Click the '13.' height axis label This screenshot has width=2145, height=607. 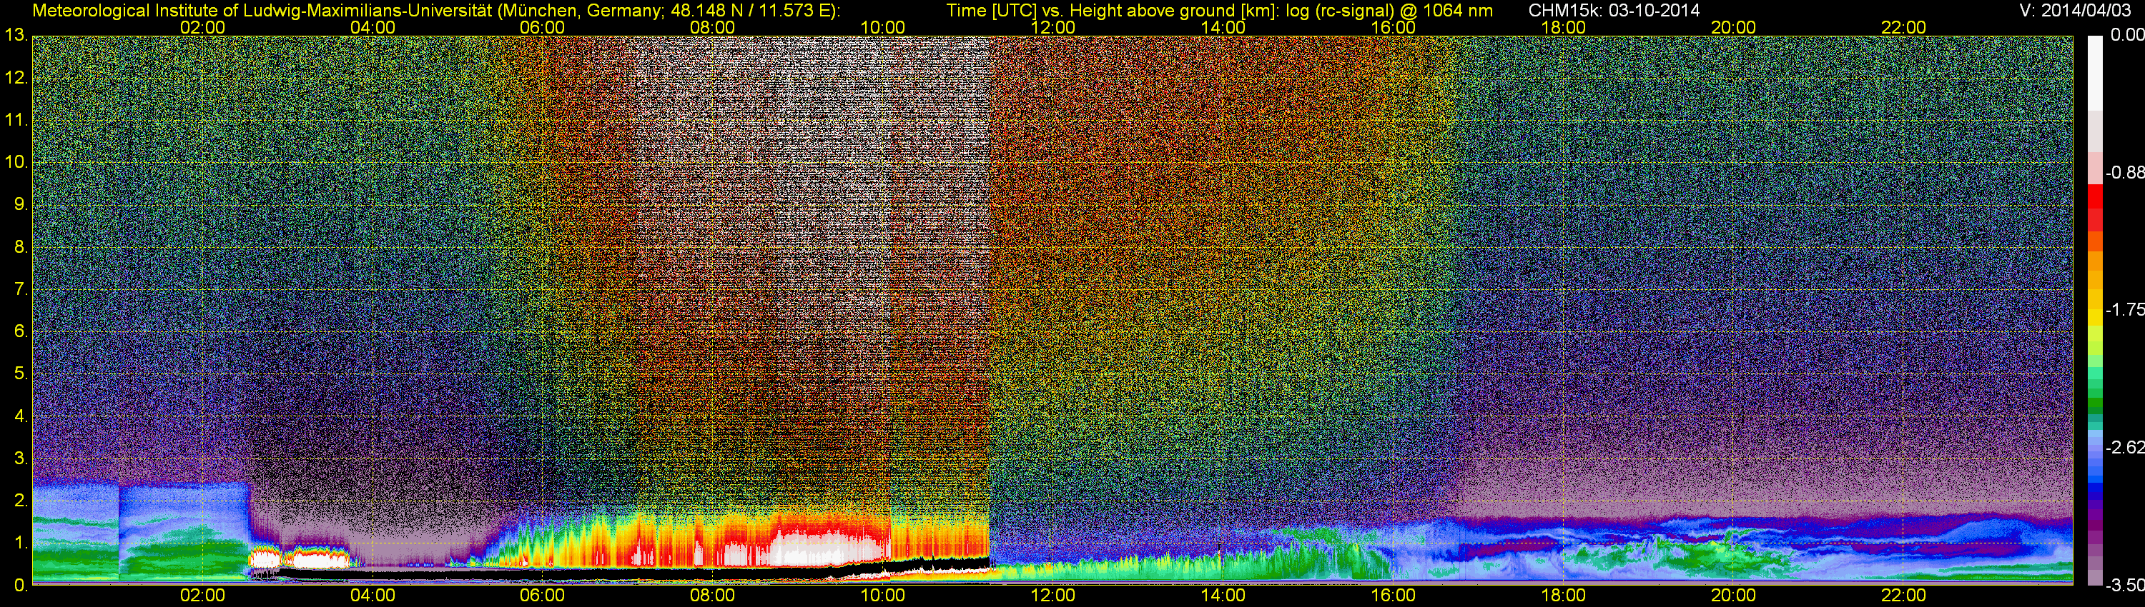(16, 35)
